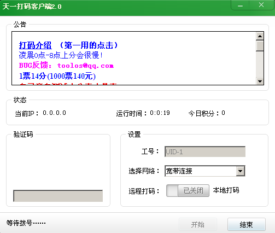Click the 结束 button

click(247, 224)
